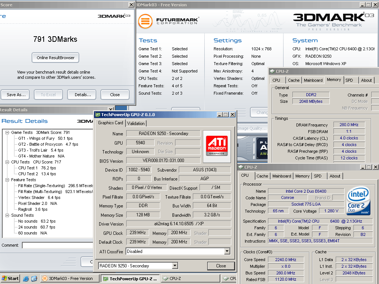Collapse the Sound Tests tree node

(7, 216)
